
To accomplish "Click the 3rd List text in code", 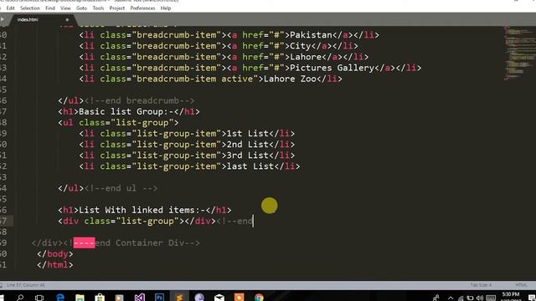I will click(248, 156).
